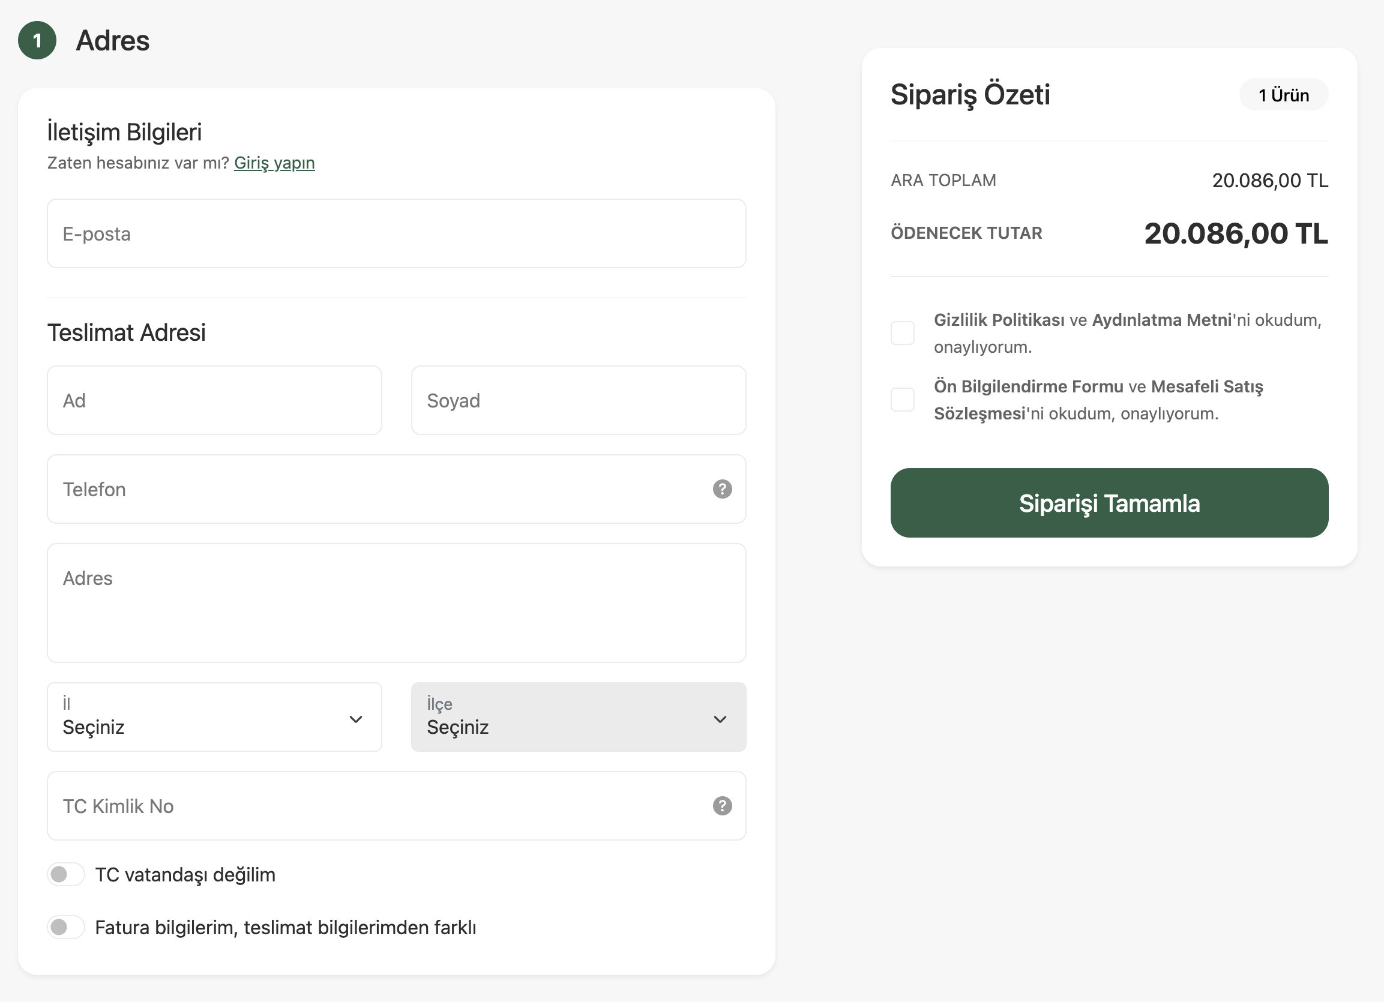Click the TC Kimlik No help icon

point(722,806)
